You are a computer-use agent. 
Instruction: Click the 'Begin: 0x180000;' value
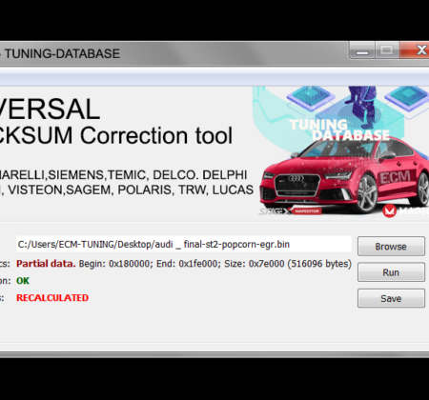click(116, 264)
